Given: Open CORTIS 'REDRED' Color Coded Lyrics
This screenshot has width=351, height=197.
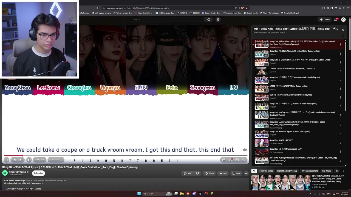Looking at the screenshot, I should (x=291, y=95).
